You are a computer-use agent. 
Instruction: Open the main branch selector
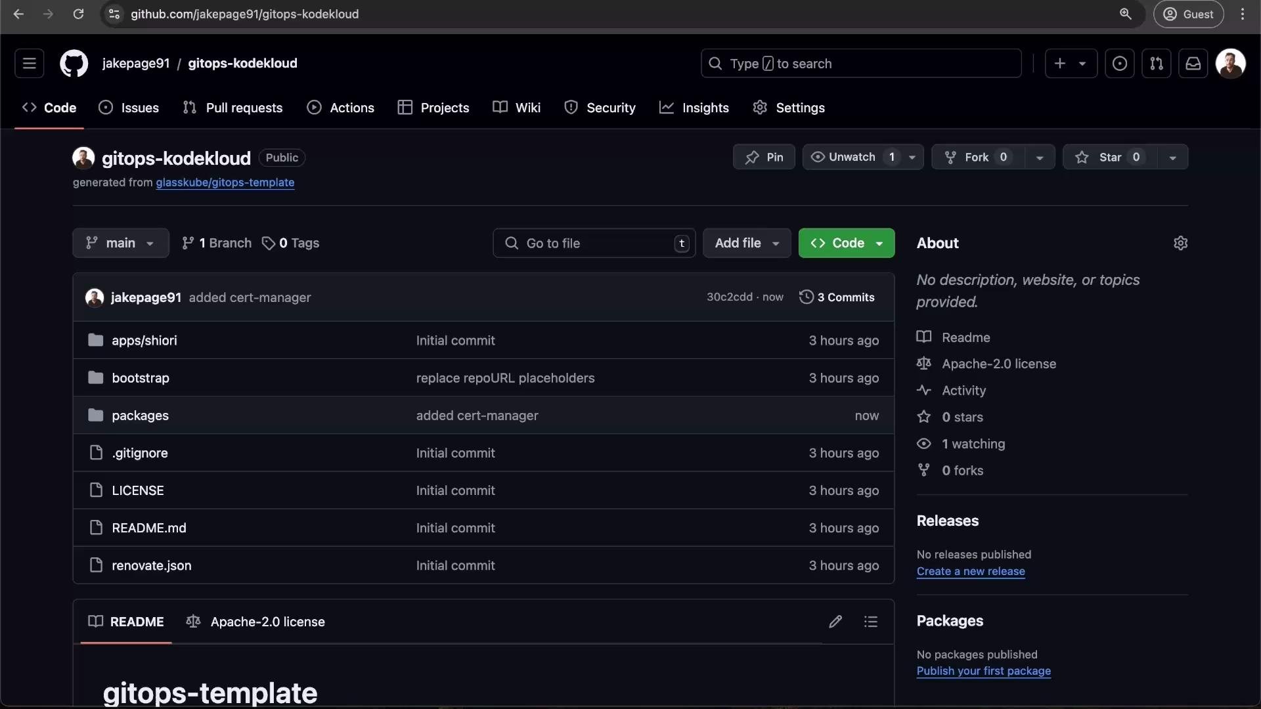click(121, 243)
